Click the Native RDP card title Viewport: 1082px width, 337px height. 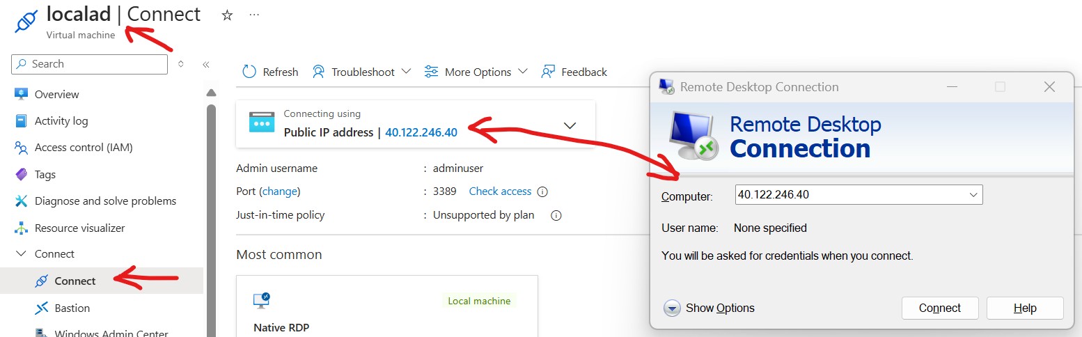(281, 327)
